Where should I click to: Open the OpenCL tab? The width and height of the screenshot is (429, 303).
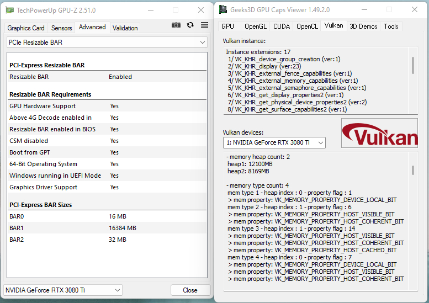(x=307, y=26)
